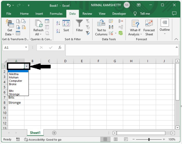This screenshot has height=144, width=182.
Task: Switch to the Review tab
Action: point(87,14)
